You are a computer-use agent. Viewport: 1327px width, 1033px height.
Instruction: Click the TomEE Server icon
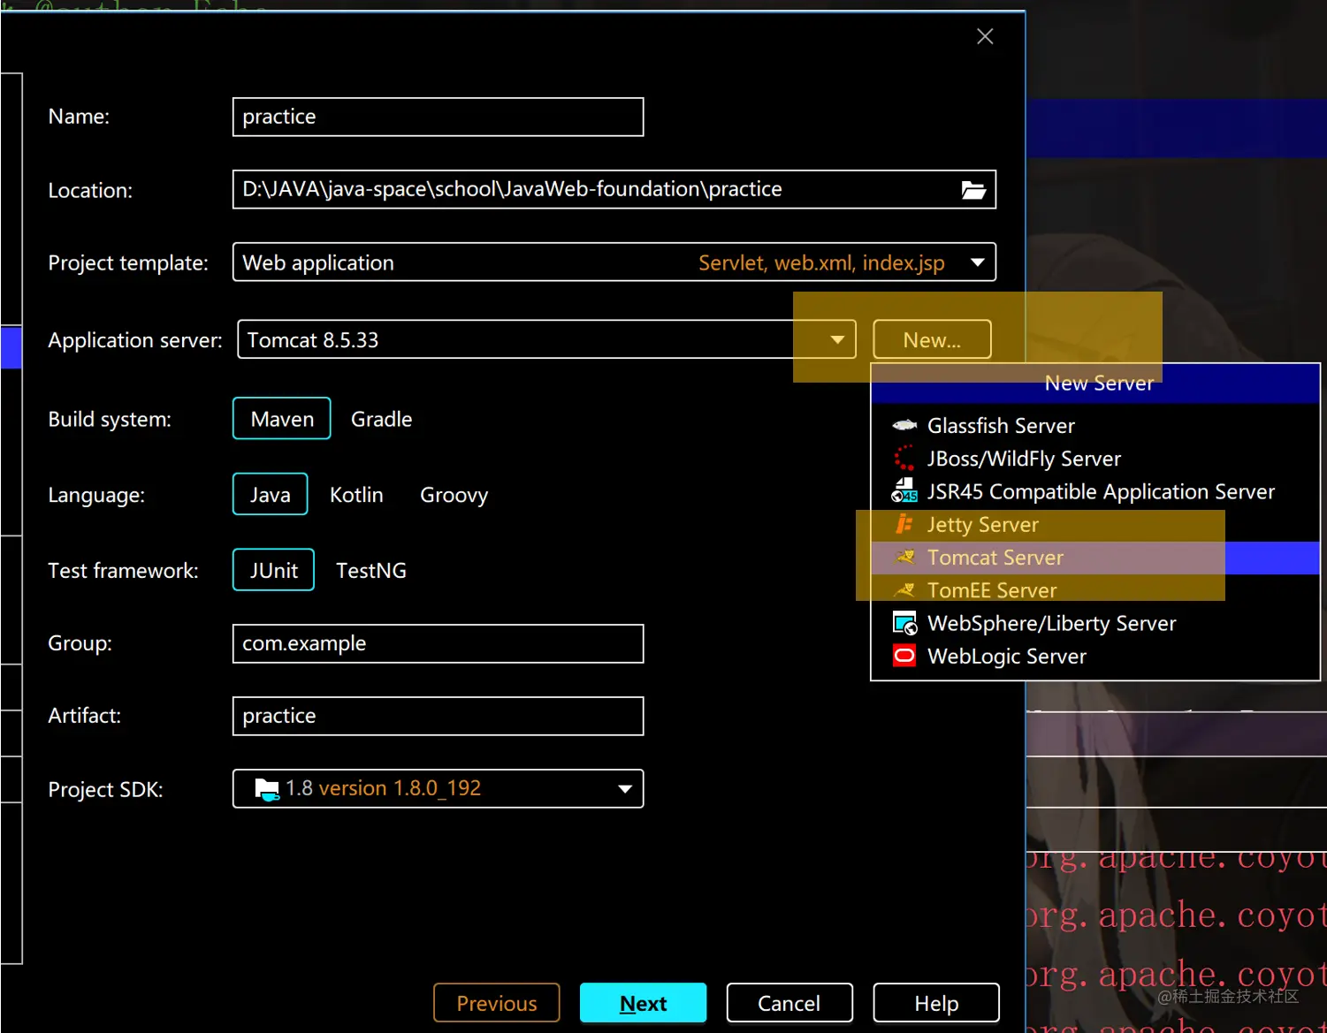[x=904, y=589]
